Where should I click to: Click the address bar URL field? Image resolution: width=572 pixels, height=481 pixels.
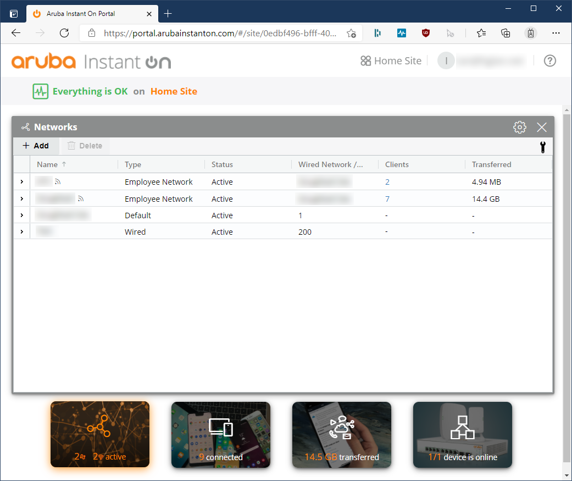point(220,33)
